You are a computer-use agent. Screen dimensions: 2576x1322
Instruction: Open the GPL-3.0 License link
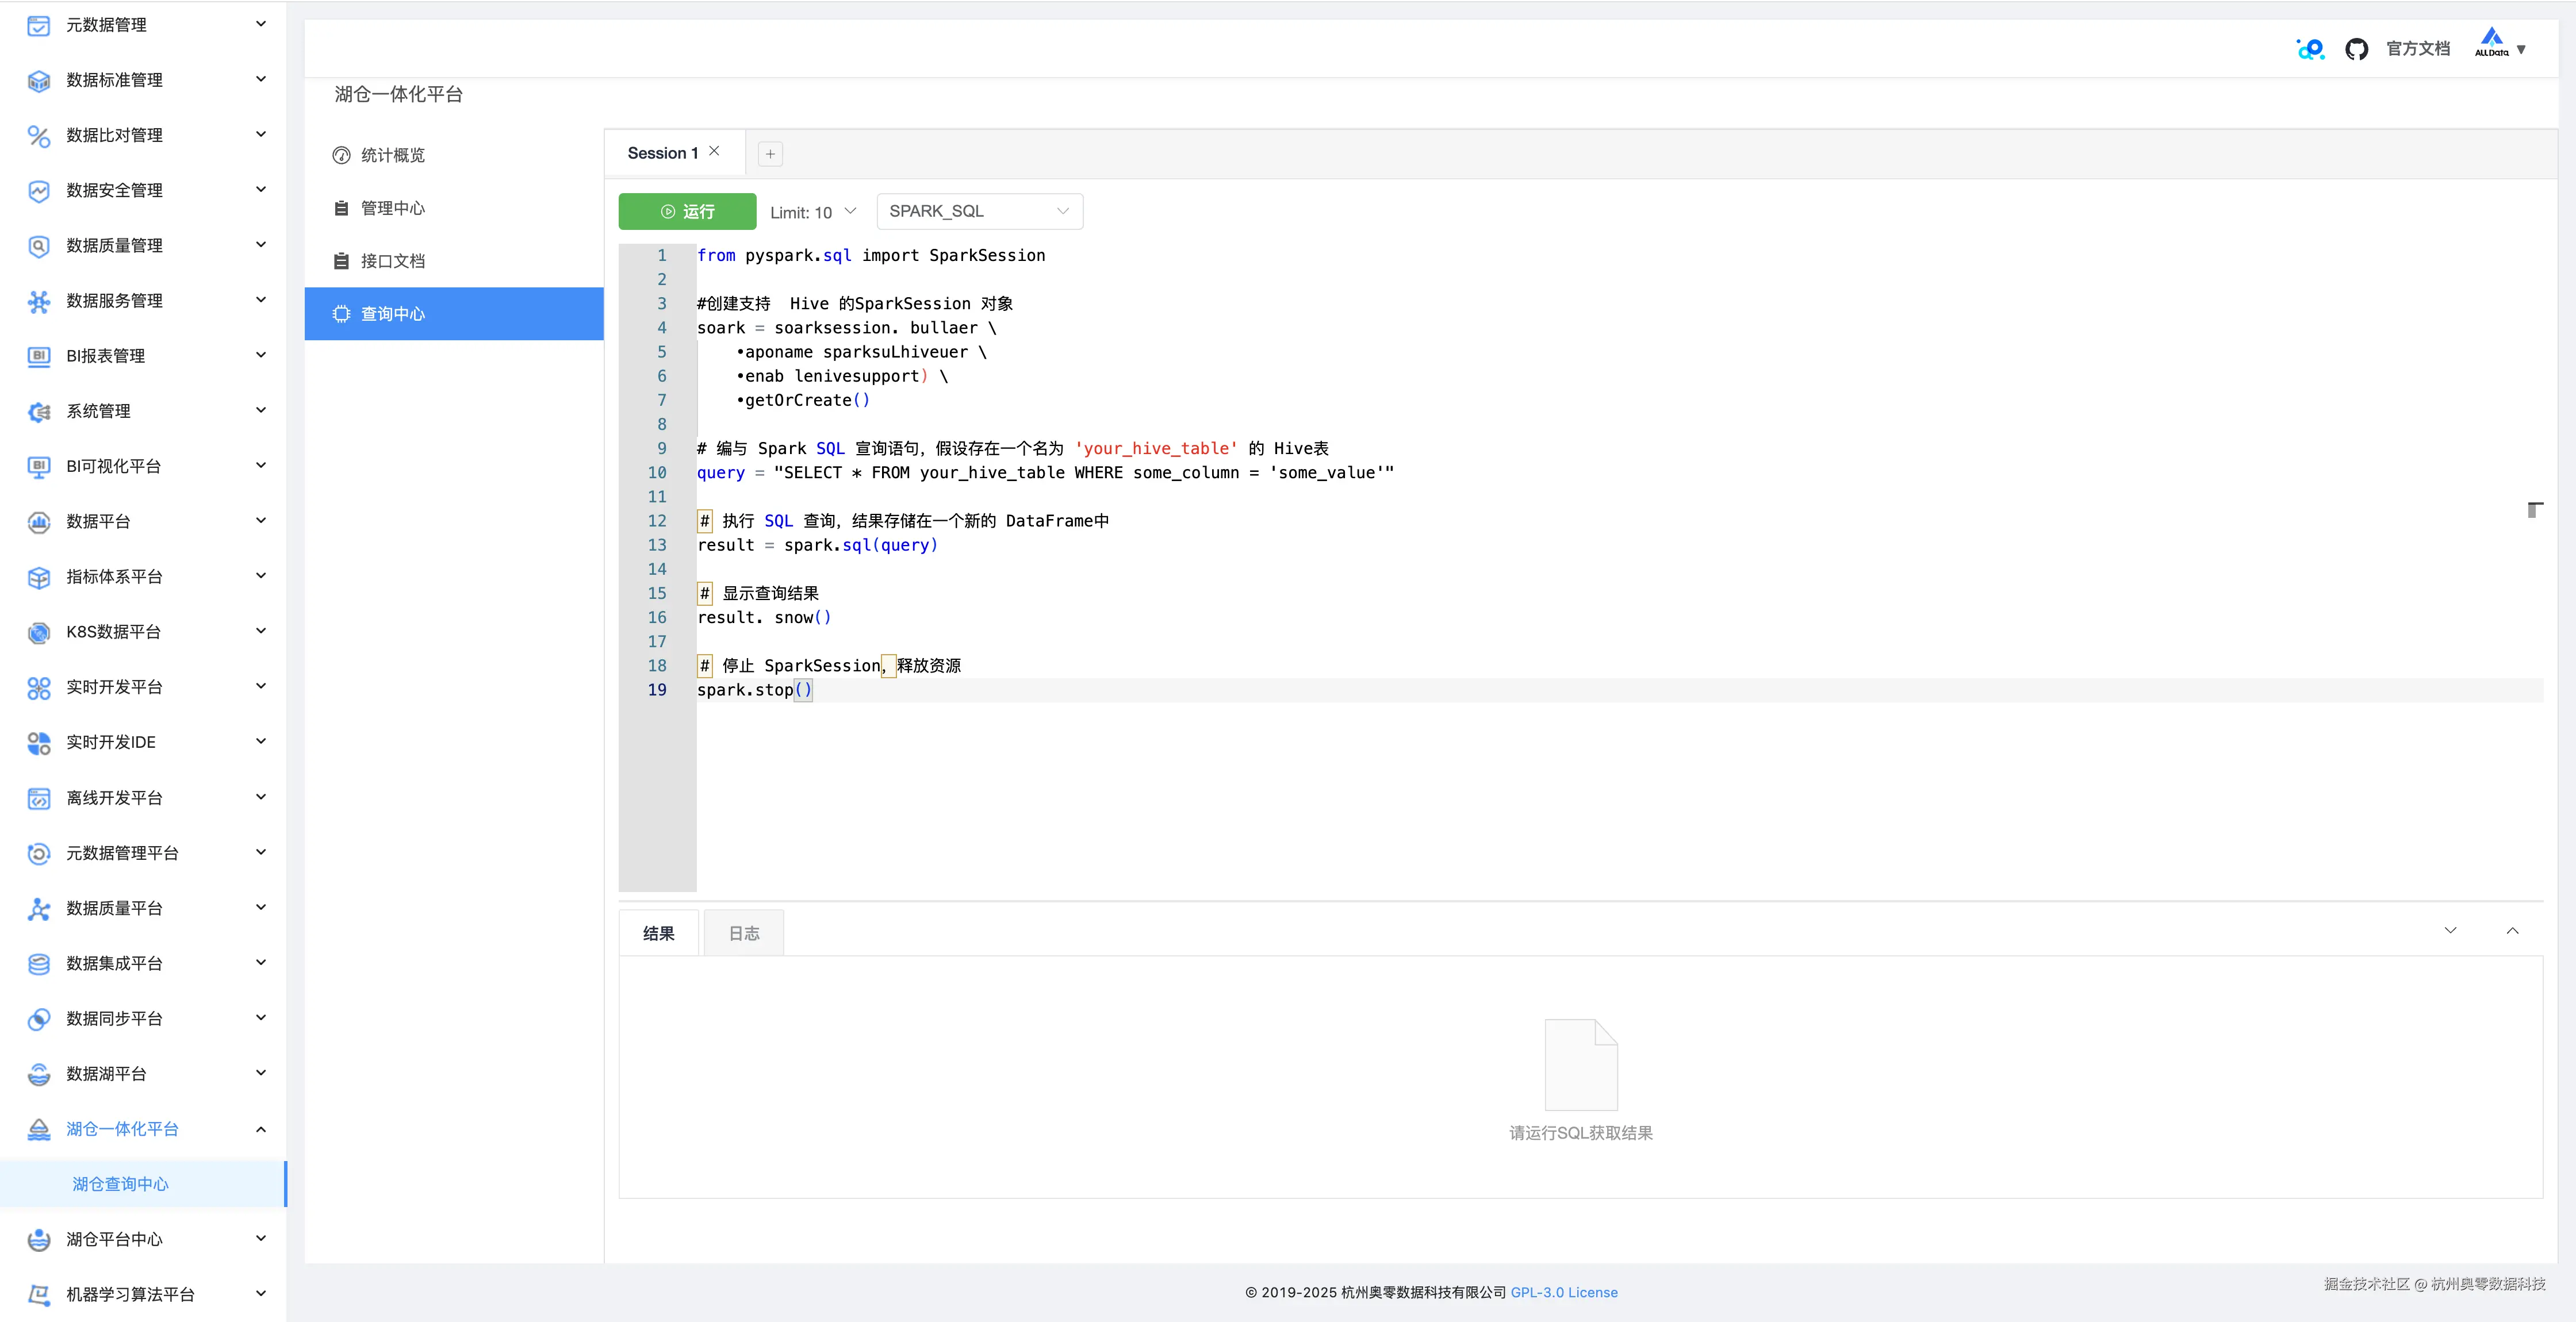[1564, 1292]
